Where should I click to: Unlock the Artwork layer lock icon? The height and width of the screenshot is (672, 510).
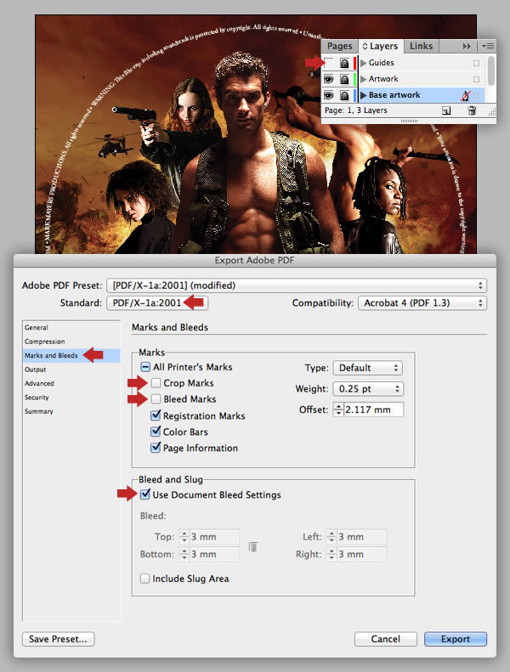pyautogui.click(x=344, y=79)
